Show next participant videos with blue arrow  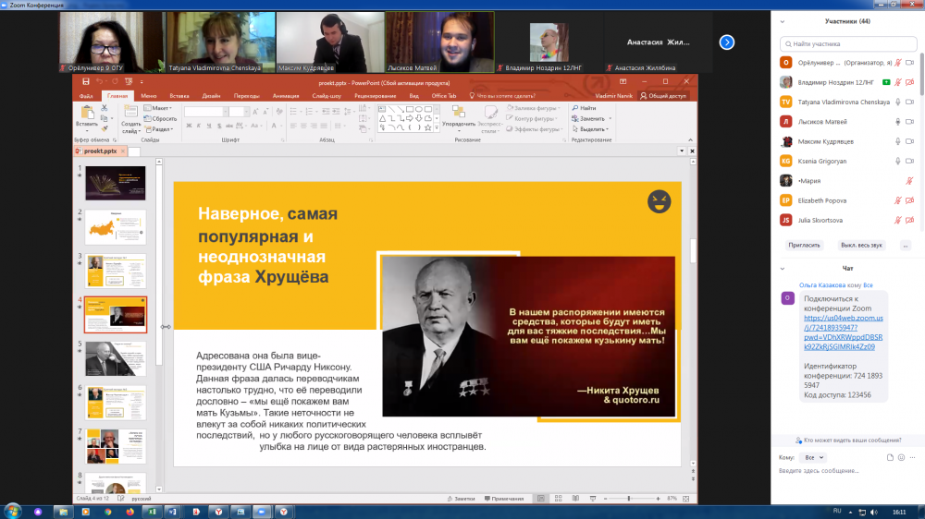click(x=727, y=42)
